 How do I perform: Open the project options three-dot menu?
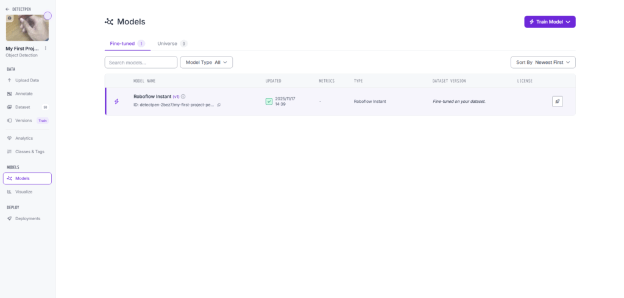(46, 48)
